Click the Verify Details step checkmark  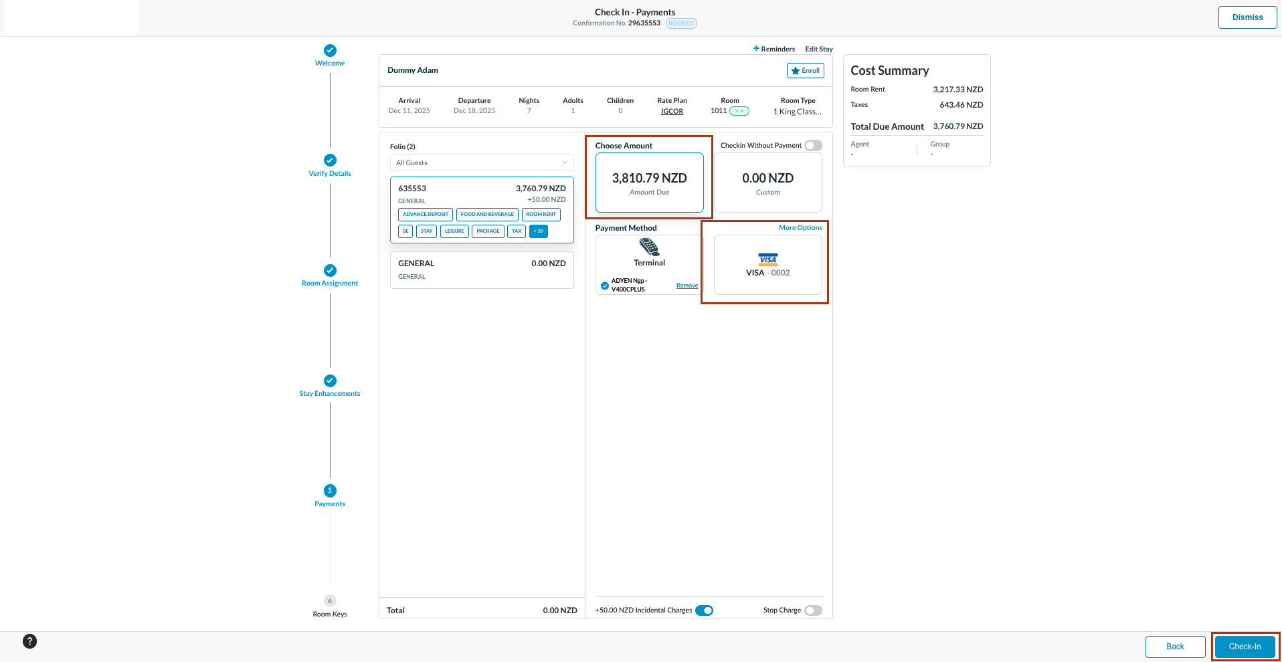(330, 160)
